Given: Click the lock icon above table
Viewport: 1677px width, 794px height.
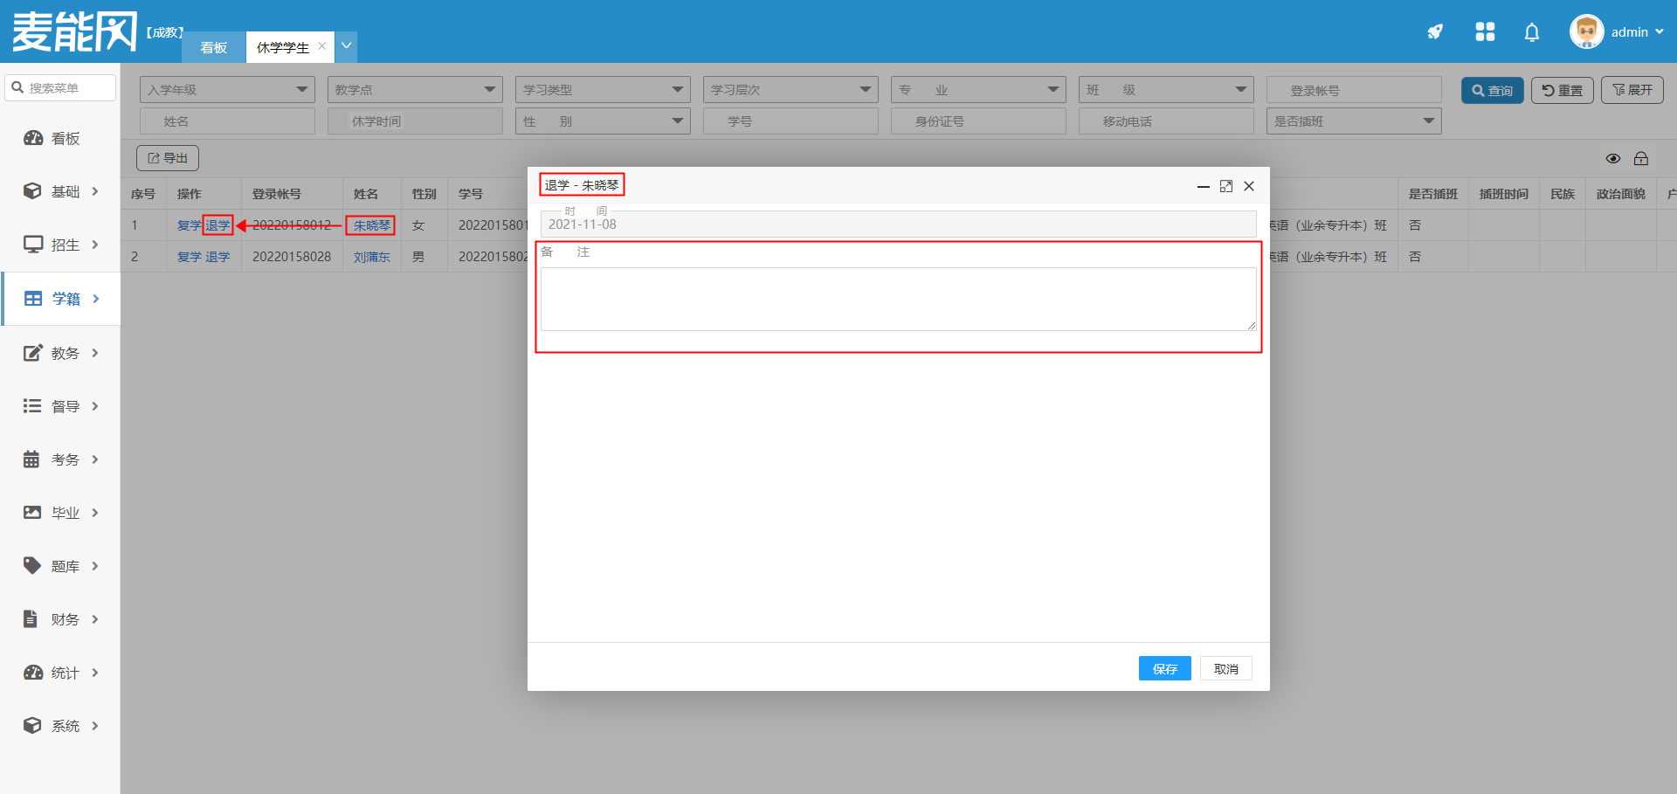Looking at the screenshot, I should 1641,158.
